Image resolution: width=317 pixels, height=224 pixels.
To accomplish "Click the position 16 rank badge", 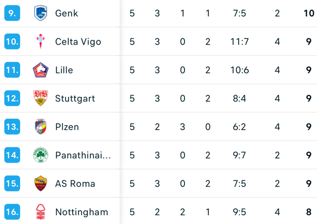I will tap(12, 212).
